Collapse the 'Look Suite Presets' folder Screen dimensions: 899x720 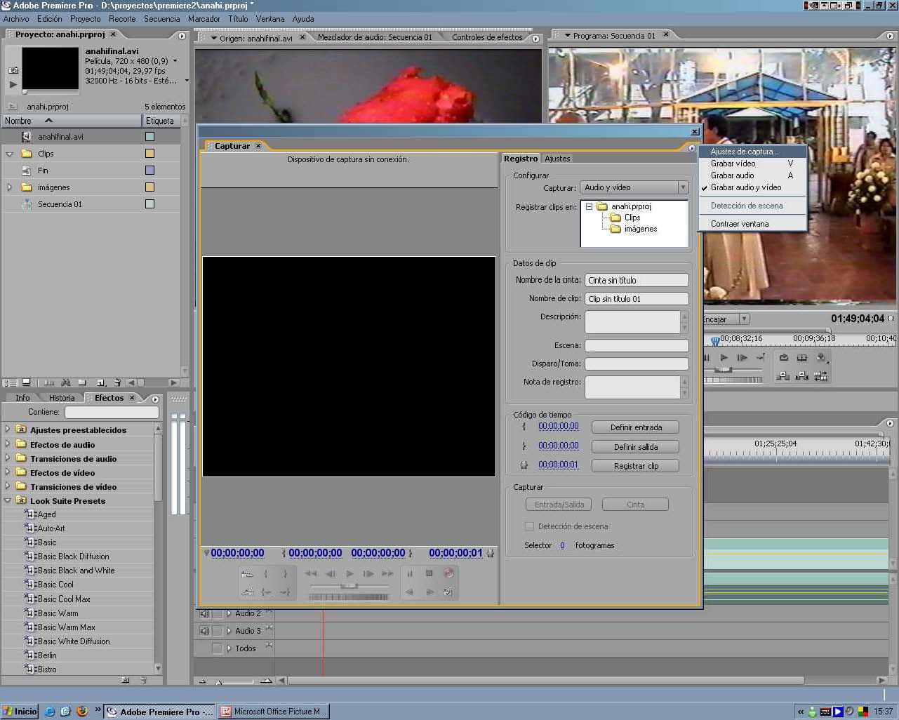[8, 500]
